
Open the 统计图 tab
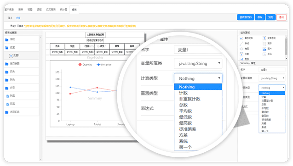(63, 10)
